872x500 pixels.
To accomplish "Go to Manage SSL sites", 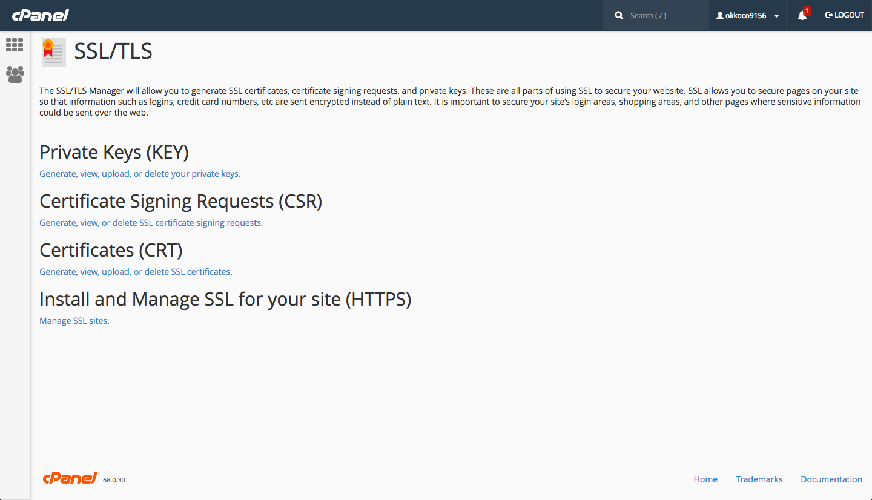I will pyautogui.click(x=74, y=321).
